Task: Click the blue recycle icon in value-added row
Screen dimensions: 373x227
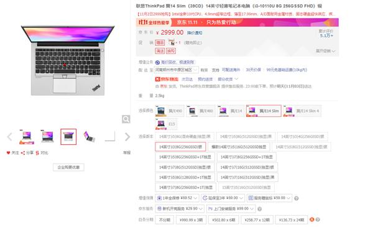Action: 157,62
